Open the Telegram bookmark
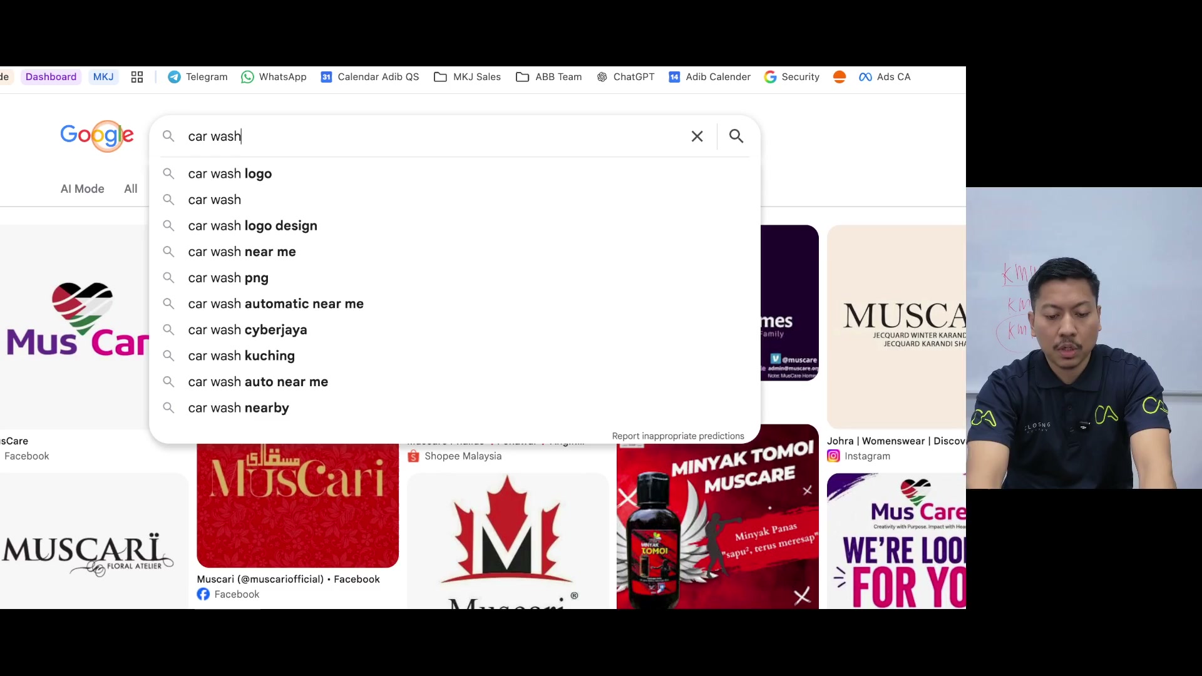This screenshot has height=676, width=1202. [x=197, y=77]
